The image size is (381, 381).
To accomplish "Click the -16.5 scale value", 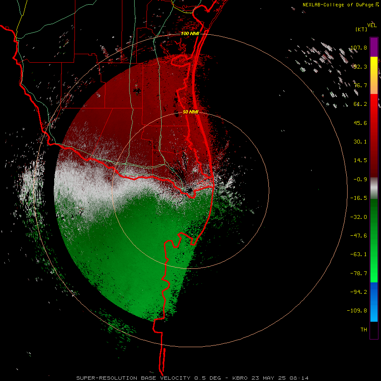I will (x=359, y=198).
